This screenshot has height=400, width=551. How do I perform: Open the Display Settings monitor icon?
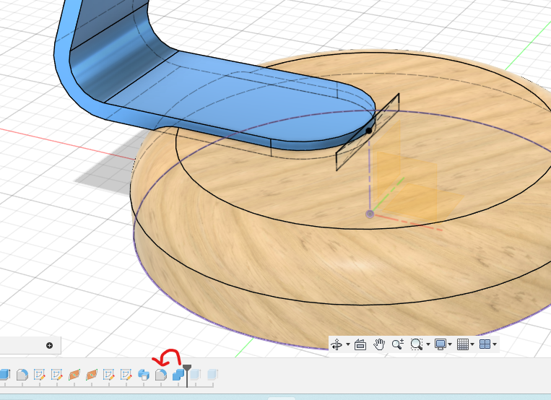440,345
